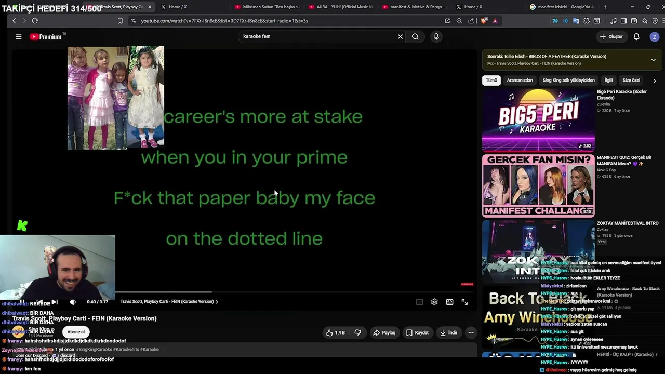Open YouTube notifications bell
Viewport: 665px width, 374px height.
click(636, 36)
